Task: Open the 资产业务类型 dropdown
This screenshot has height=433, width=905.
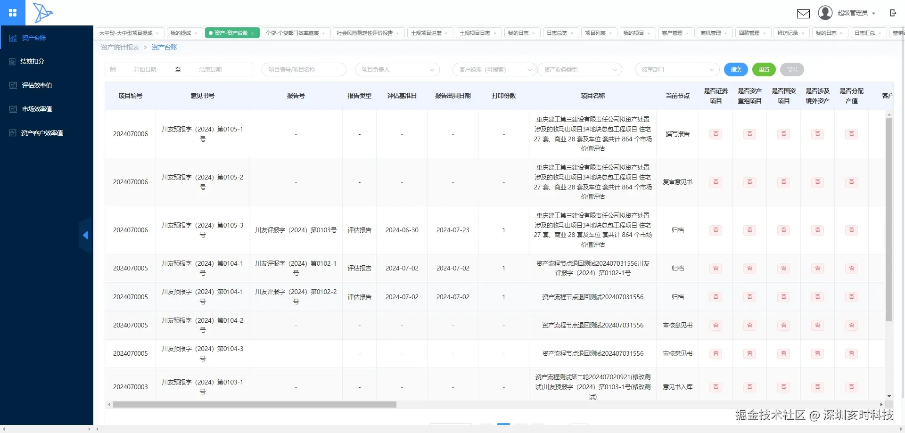Action: 579,69
